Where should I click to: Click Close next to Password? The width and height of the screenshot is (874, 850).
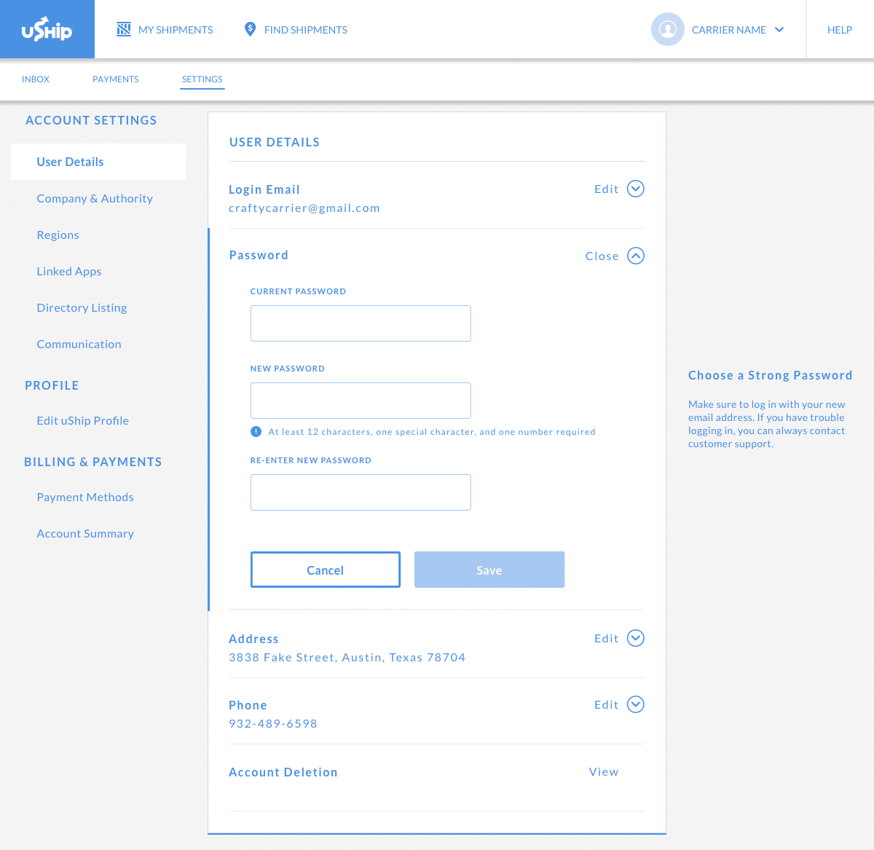pyautogui.click(x=602, y=256)
